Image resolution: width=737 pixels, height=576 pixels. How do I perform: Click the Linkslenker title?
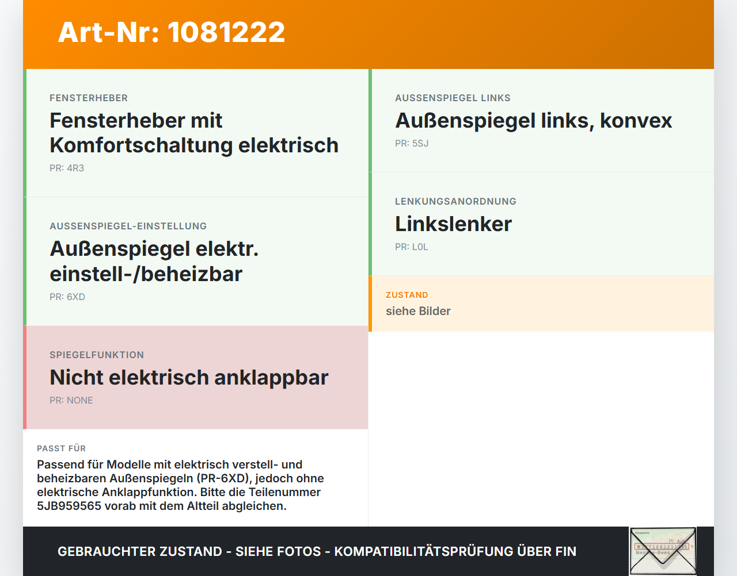(x=453, y=224)
